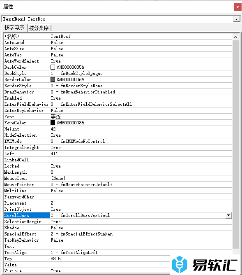Click the scrollbar up arrow
Image resolution: width=242 pixels, height=275 pixels.
tap(235, 37)
